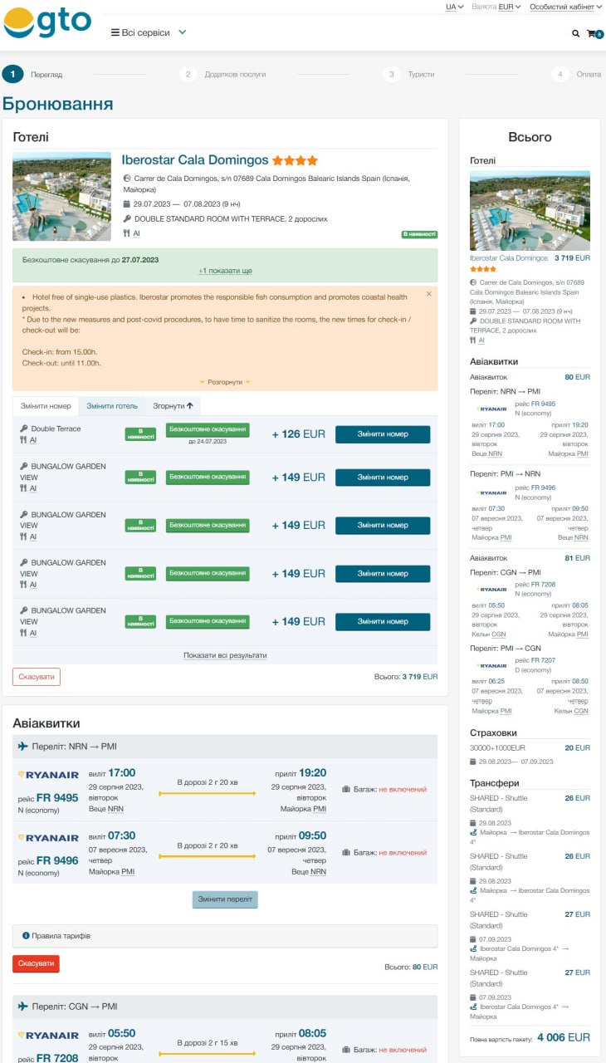Click the sidebar Ryanair logo for FR 7207
The width and height of the screenshot is (606, 1063).
pos(491,666)
